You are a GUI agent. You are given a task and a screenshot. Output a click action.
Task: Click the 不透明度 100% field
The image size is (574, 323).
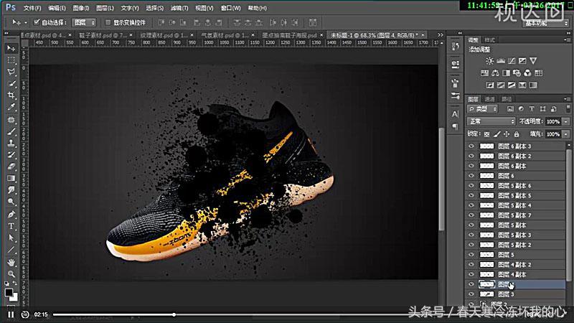coord(552,121)
